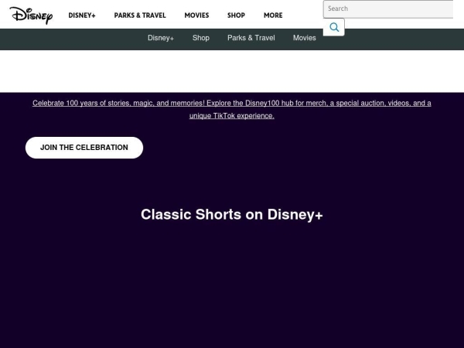Select Disney+ in the dark secondary bar
This screenshot has height=348, width=464.
161,38
